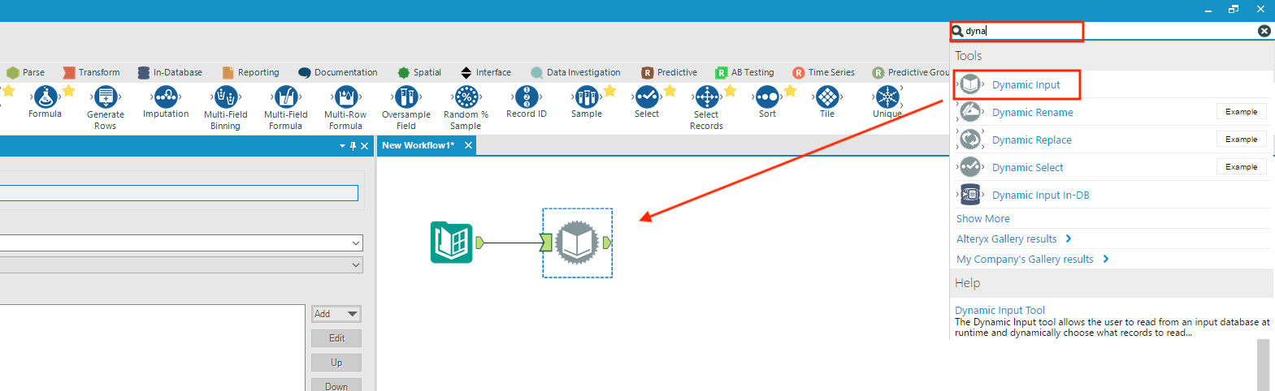Pin the configuration panel
1275x391 pixels.
pos(353,146)
